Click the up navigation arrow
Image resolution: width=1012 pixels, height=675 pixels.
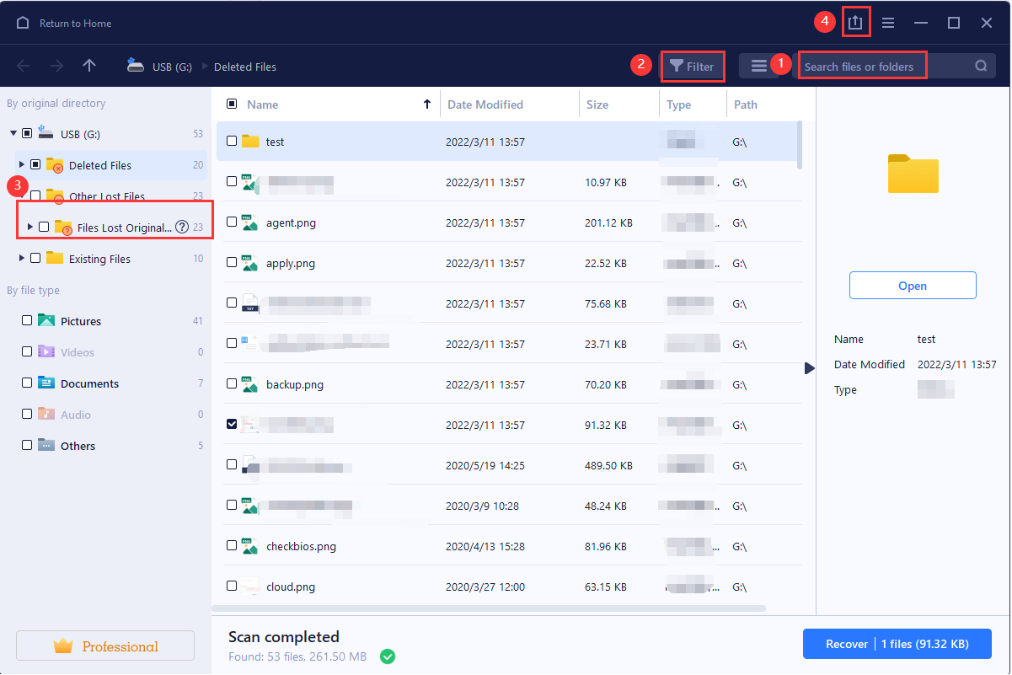(x=89, y=65)
